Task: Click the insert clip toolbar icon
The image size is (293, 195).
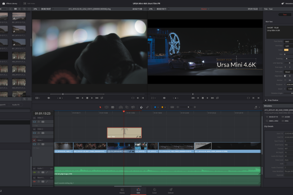Action: pyautogui.click(x=121, y=107)
